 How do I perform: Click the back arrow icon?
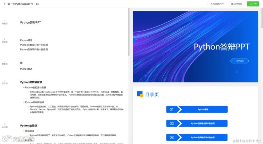5,4
